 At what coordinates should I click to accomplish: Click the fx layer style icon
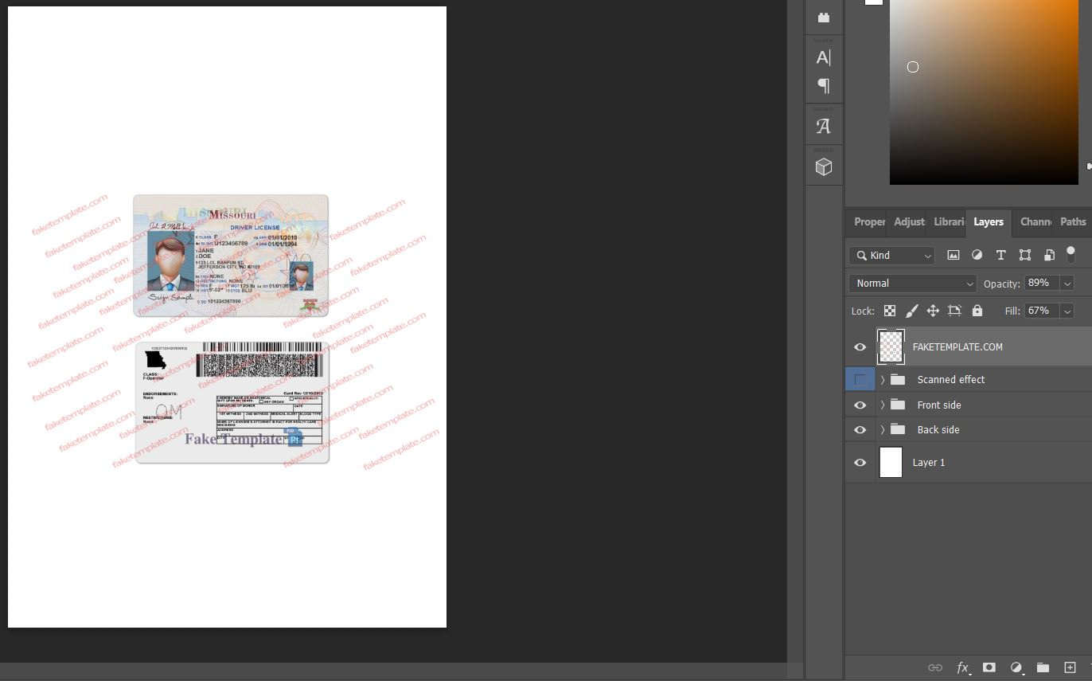tap(963, 667)
